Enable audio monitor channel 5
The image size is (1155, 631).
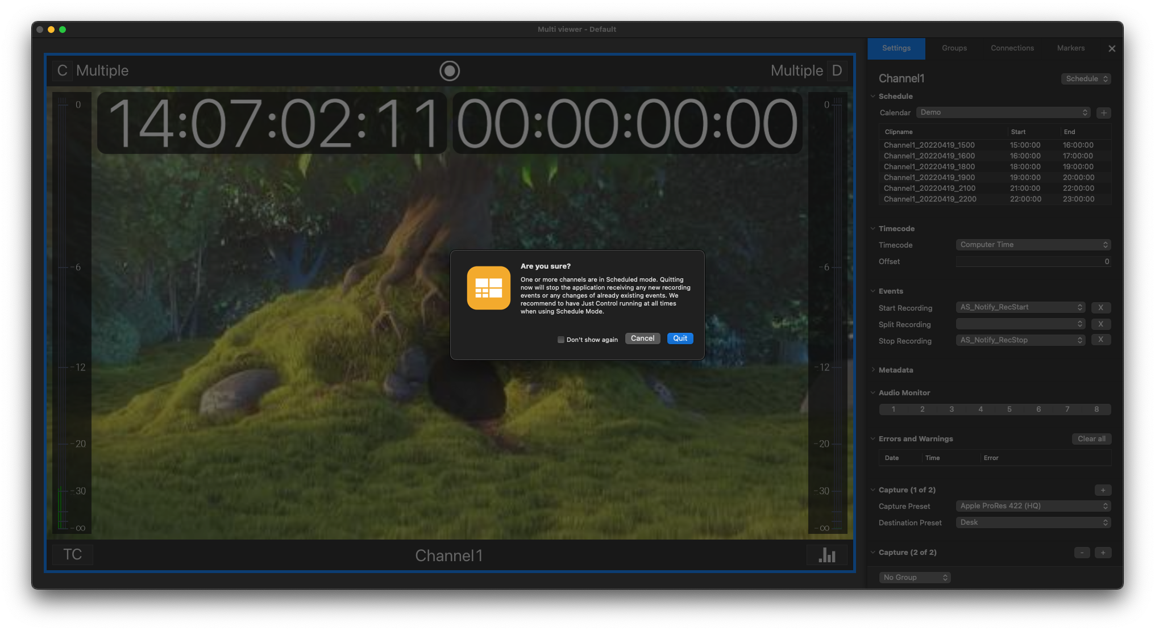[x=1009, y=409]
